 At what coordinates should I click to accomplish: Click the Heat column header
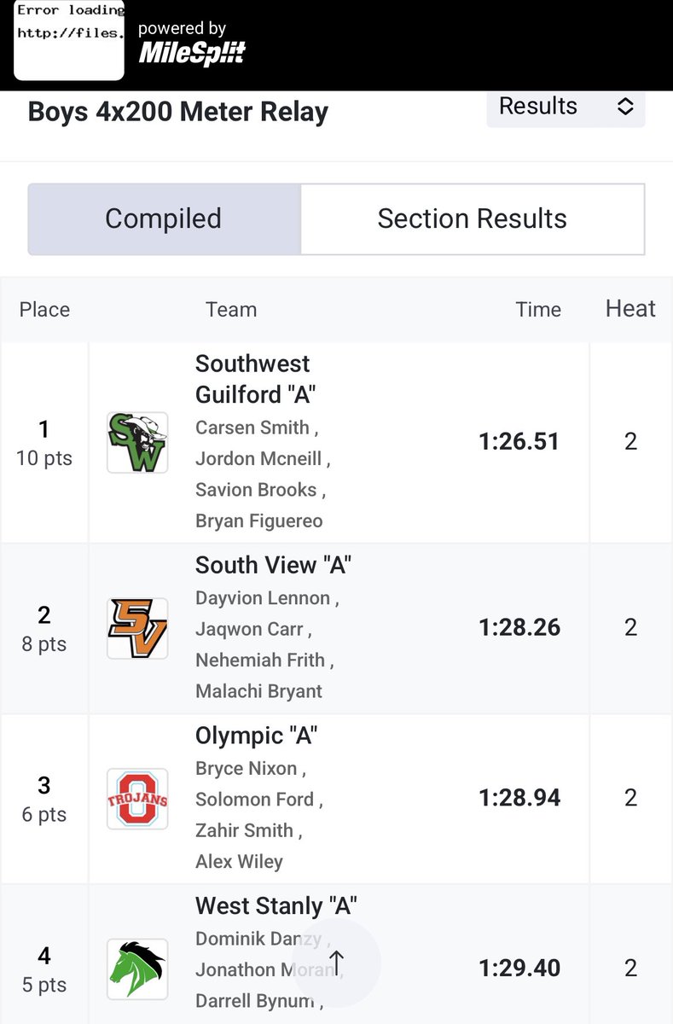(630, 309)
